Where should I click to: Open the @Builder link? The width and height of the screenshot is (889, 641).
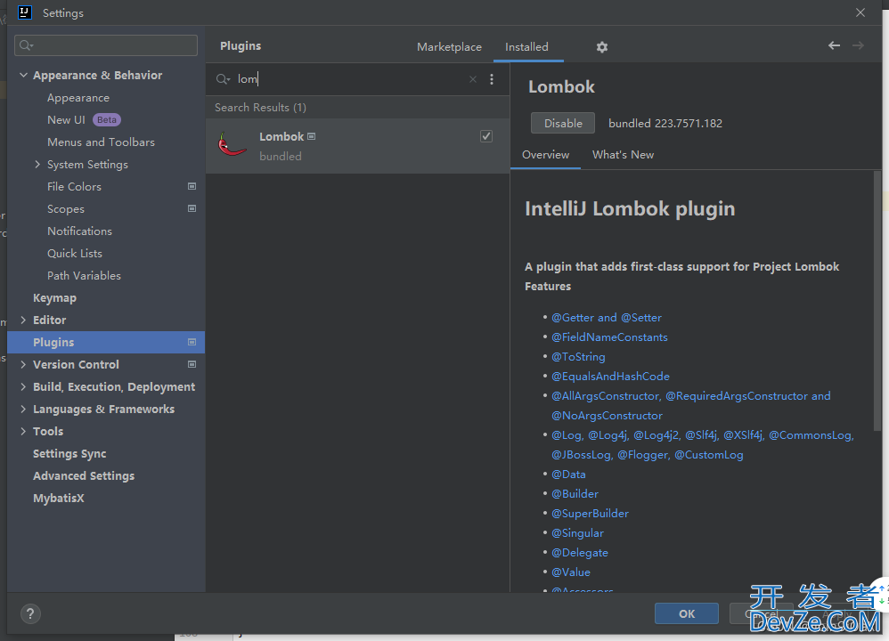[x=575, y=493]
